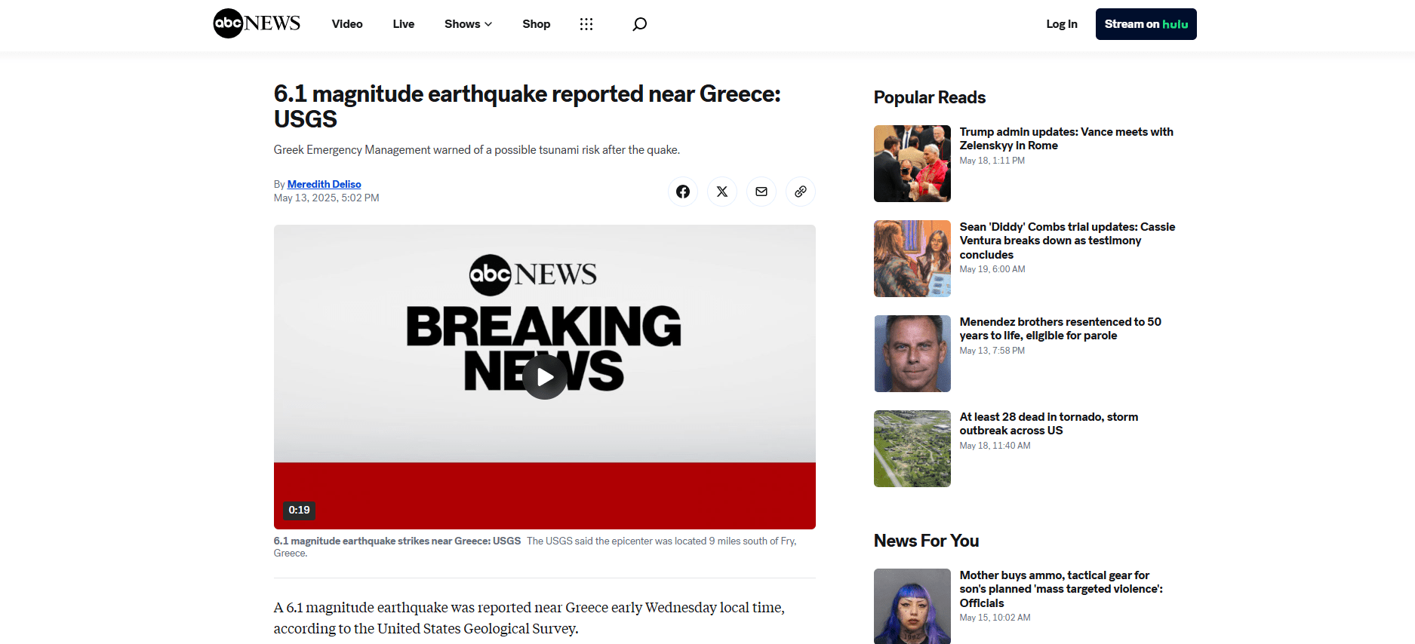Open tornado outbreak aerial photo thumbnail

click(x=912, y=449)
